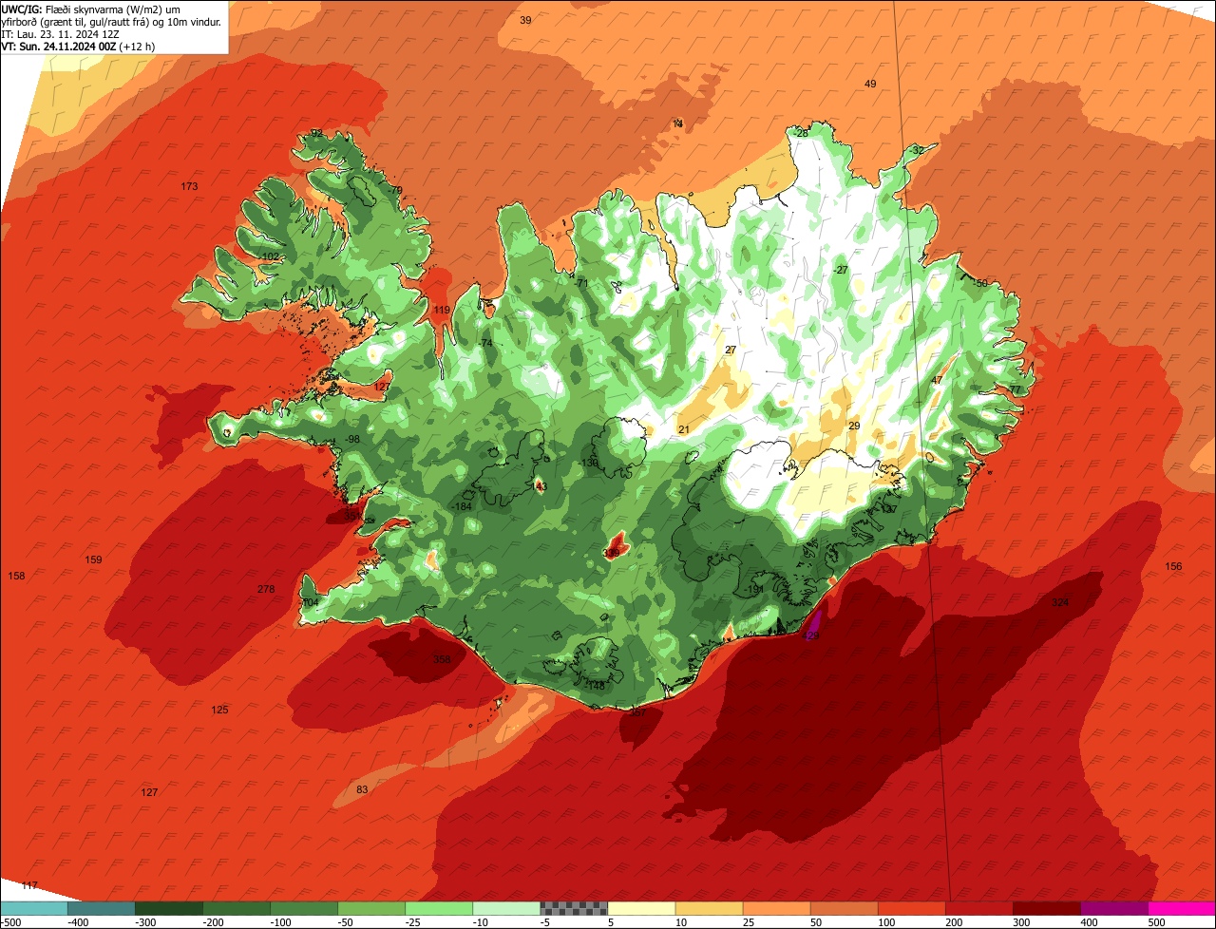Click the checkered -5 to 5 legend swatch
The width and height of the screenshot is (1216, 929).
pos(574,908)
